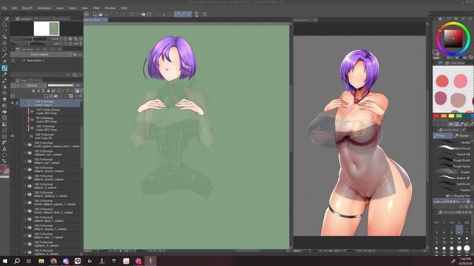Click the trash icon in Auto action panel

click(x=80, y=75)
